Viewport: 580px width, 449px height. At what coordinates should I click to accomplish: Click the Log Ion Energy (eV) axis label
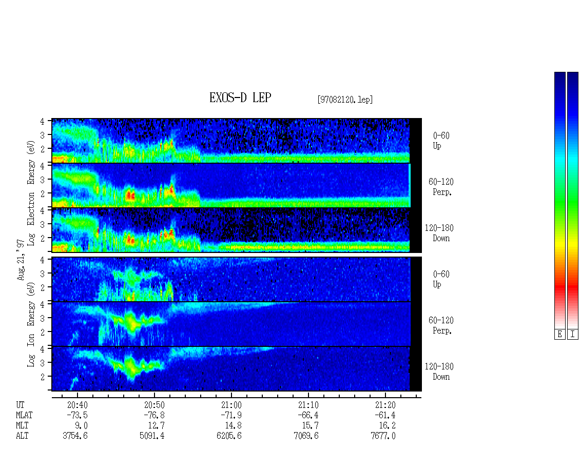point(31,324)
